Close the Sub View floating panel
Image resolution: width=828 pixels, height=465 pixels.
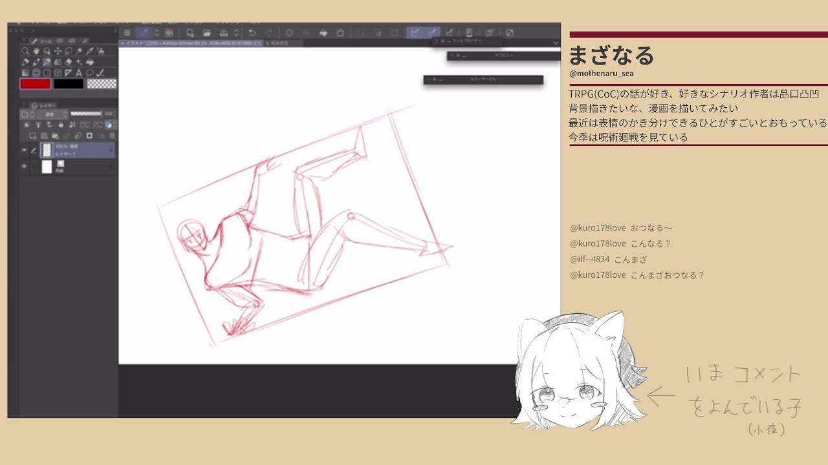coord(458,56)
